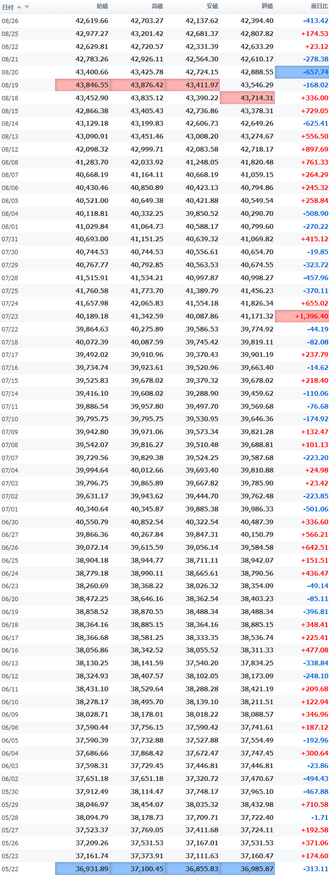The image size is (329, 875).
Task: Select opening value 37,590.39
Action: pyautogui.click(x=92, y=741)
